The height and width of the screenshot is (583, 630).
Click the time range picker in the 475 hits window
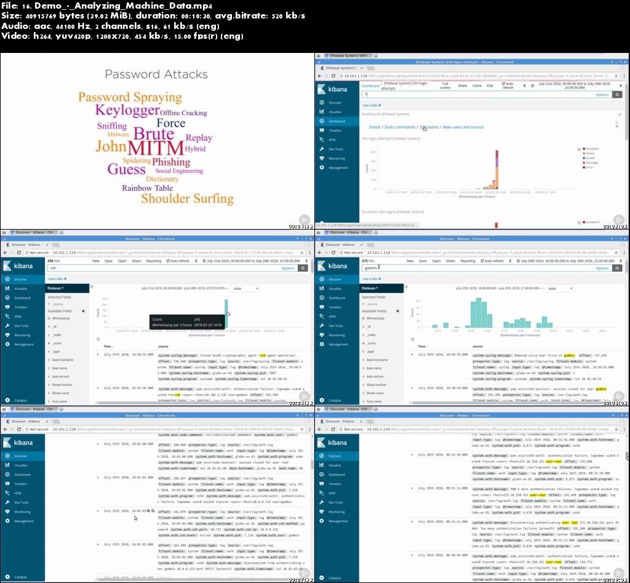point(566,261)
